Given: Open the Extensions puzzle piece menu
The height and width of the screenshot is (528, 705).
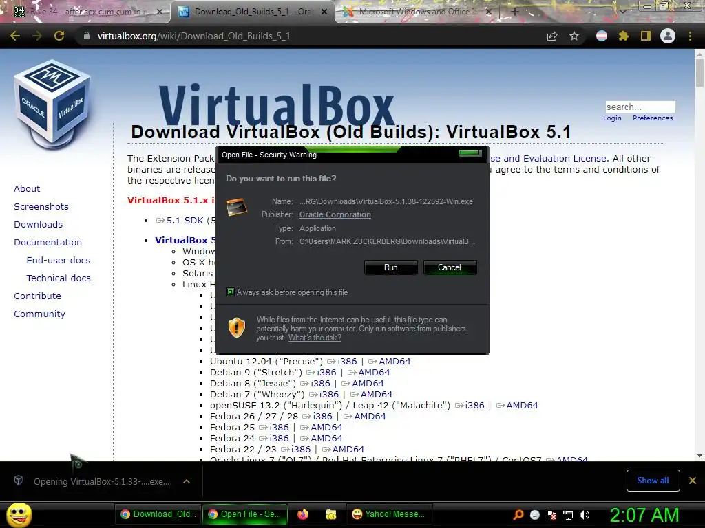Looking at the screenshot, I should 624,36.
